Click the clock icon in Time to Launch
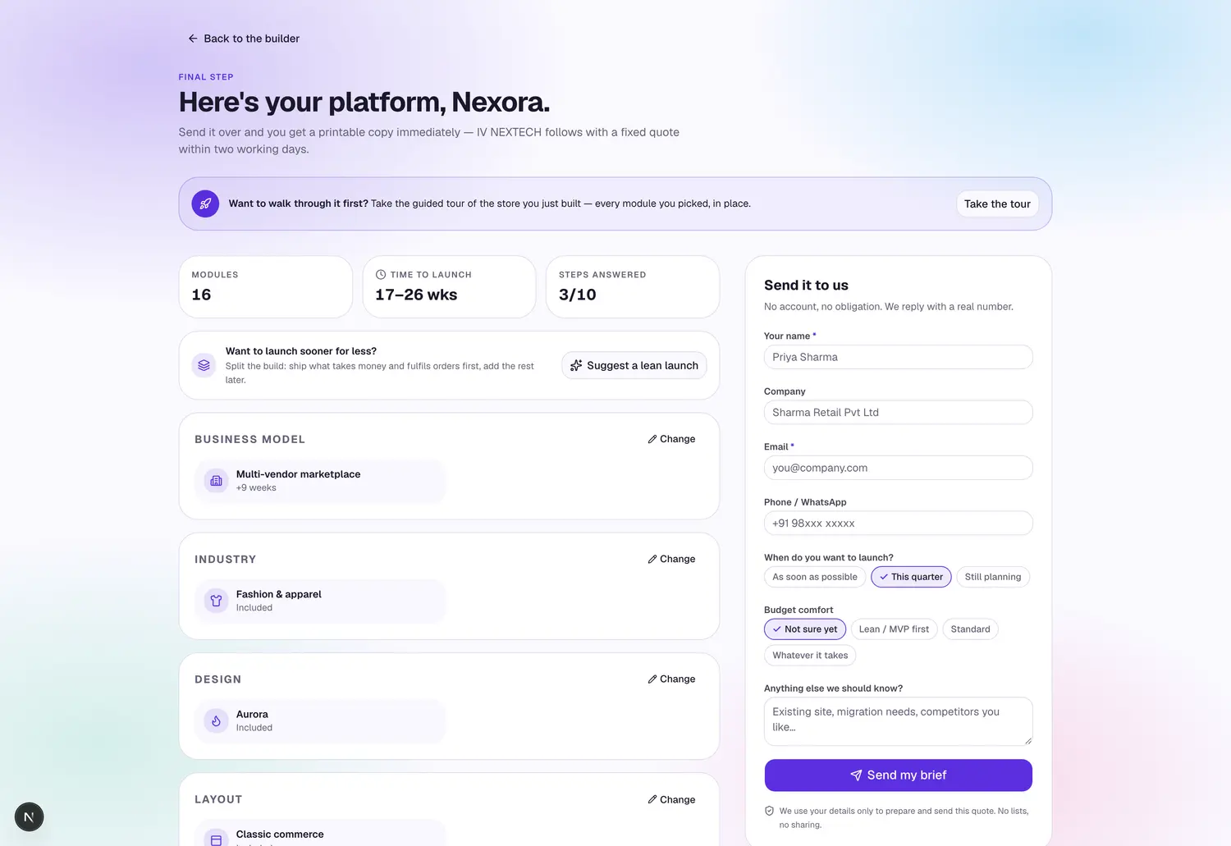 pyautogui.click(x=381, y=275)
